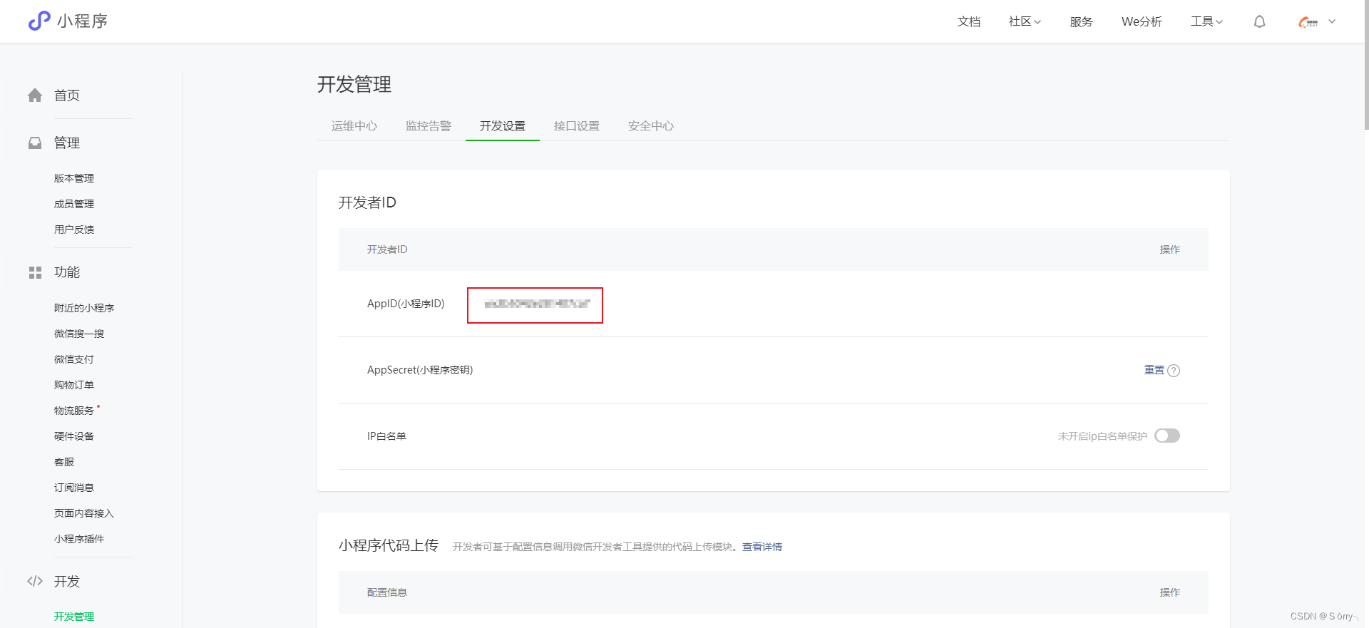This screenshot has height=628, width=1369.
Task: Click the 开发者ID table header cell
Action: [x=387, y=249]
